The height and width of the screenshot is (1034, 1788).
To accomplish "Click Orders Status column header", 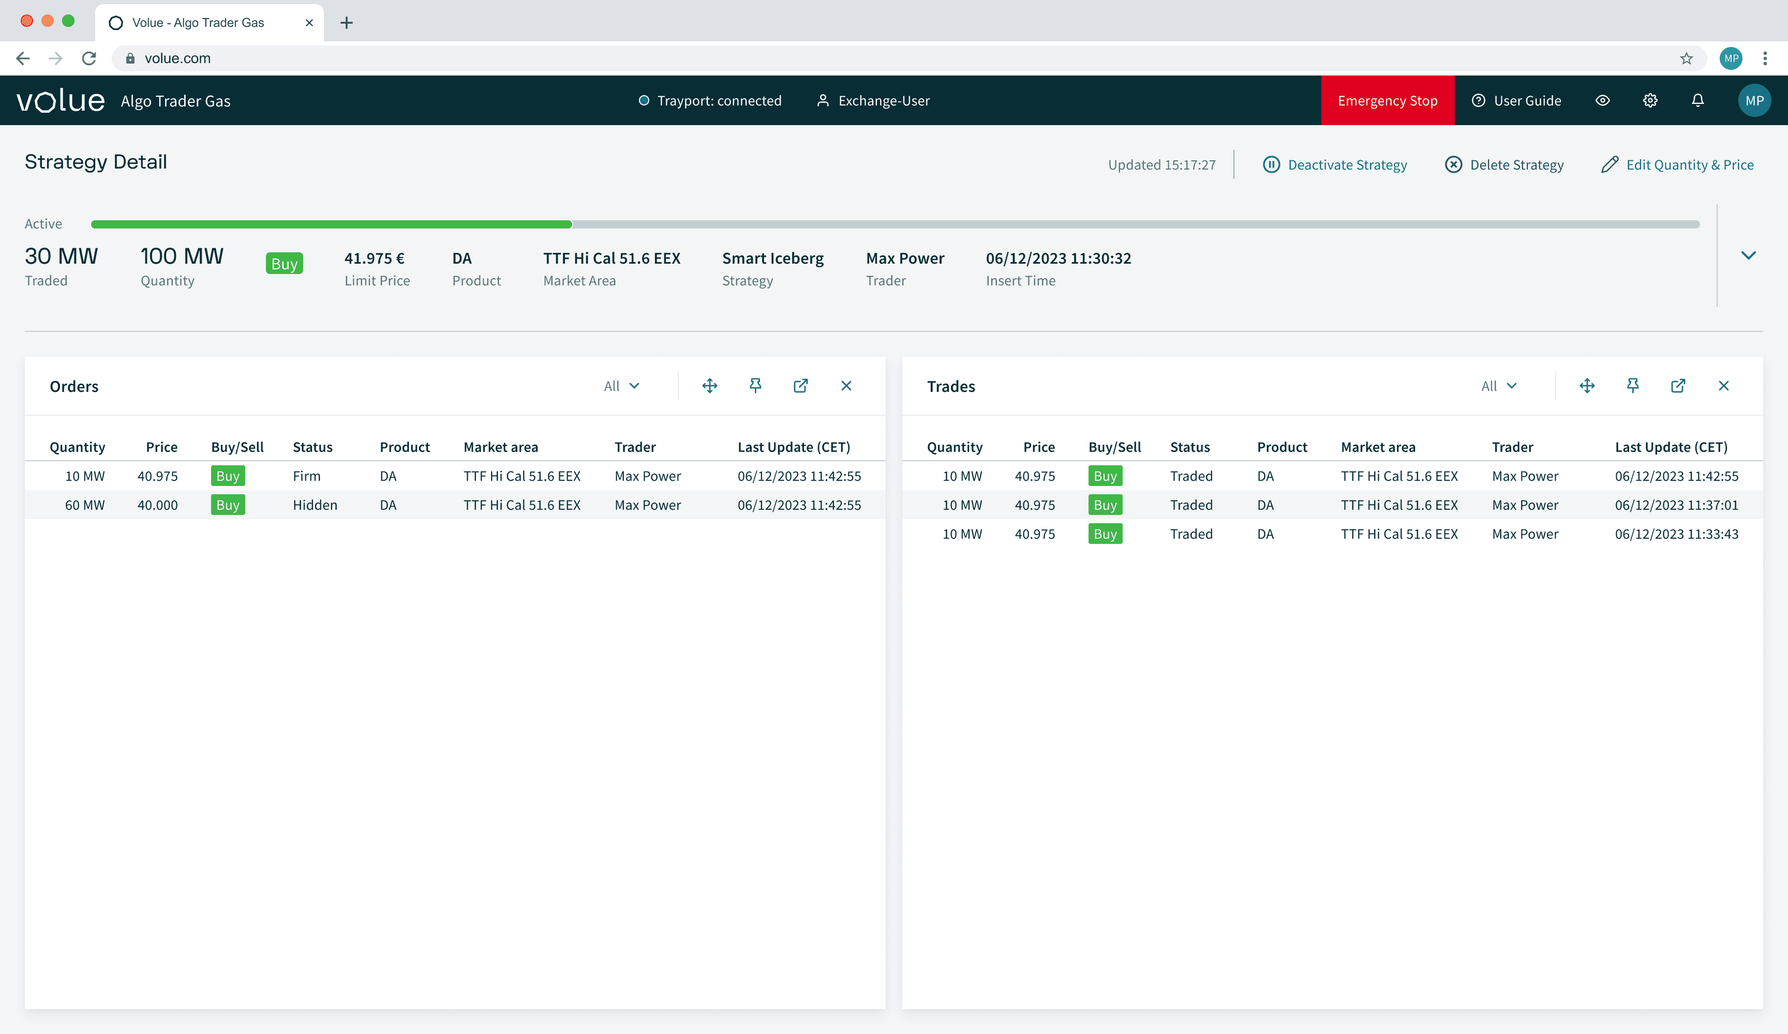I will point(313,447).
